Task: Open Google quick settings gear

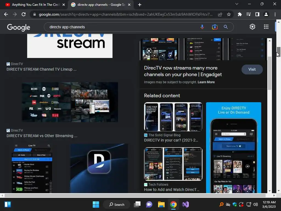Action: pos(252,27)
